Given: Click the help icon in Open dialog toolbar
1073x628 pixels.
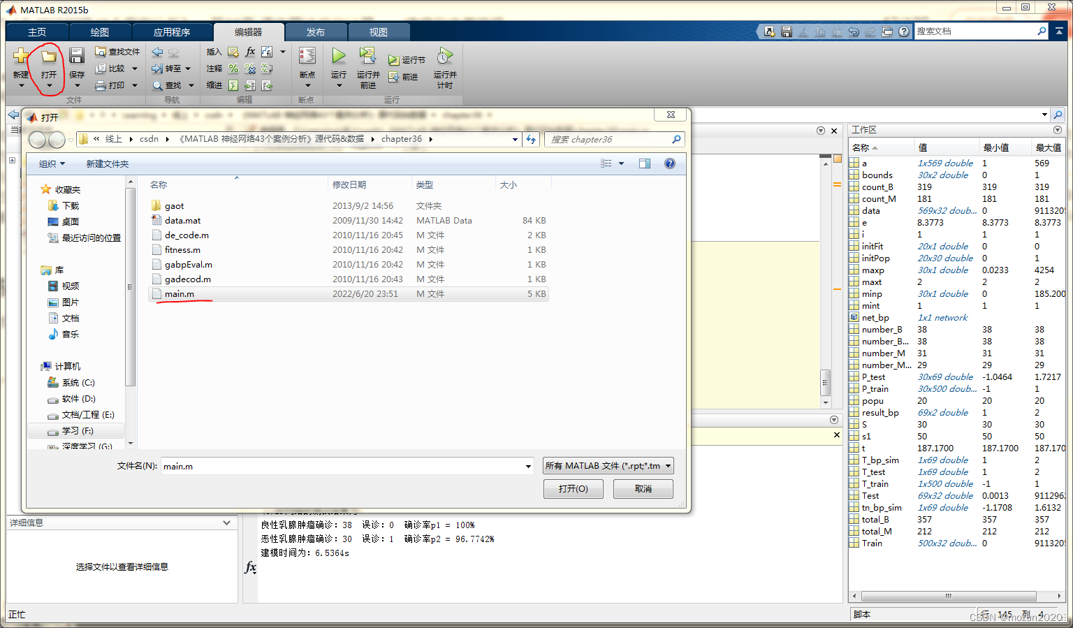Looking at the screenshot, I should 670,163.
